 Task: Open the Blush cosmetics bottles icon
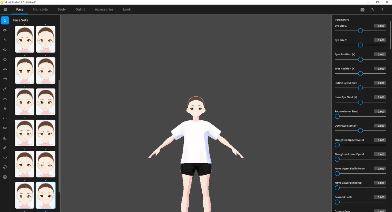pos(5,138)
